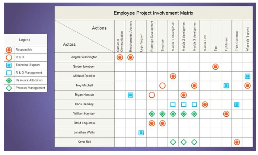Select Troy Mitchell's Structure R & D circle

pyautogui.click(x=162, y=85)
